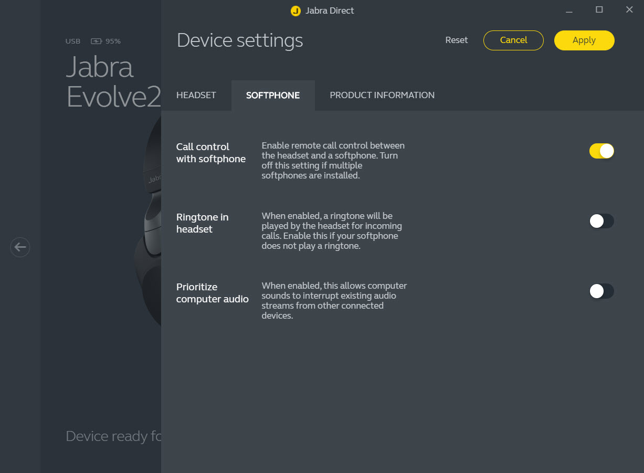The height and width of the screenshot is (473, 644).
Task: Click the "Enable remote call control" description
Action: [333, 161]
